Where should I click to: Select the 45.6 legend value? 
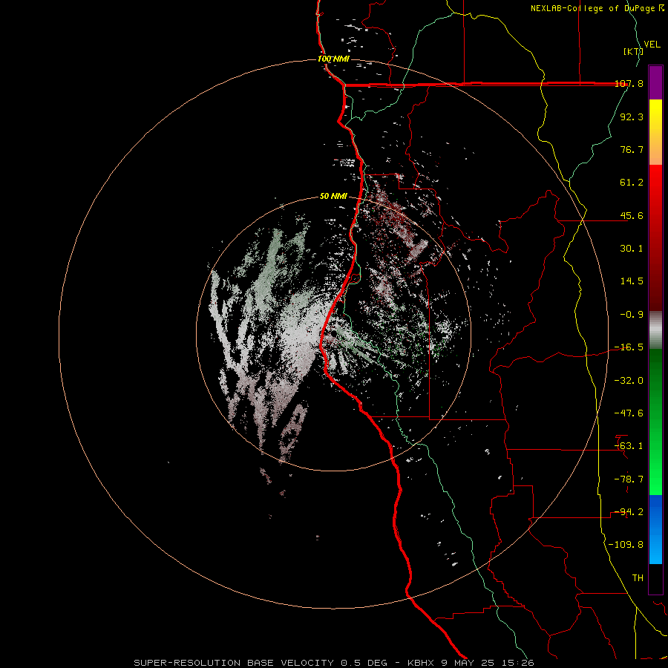pyautogui.click(x=632, y=215)
